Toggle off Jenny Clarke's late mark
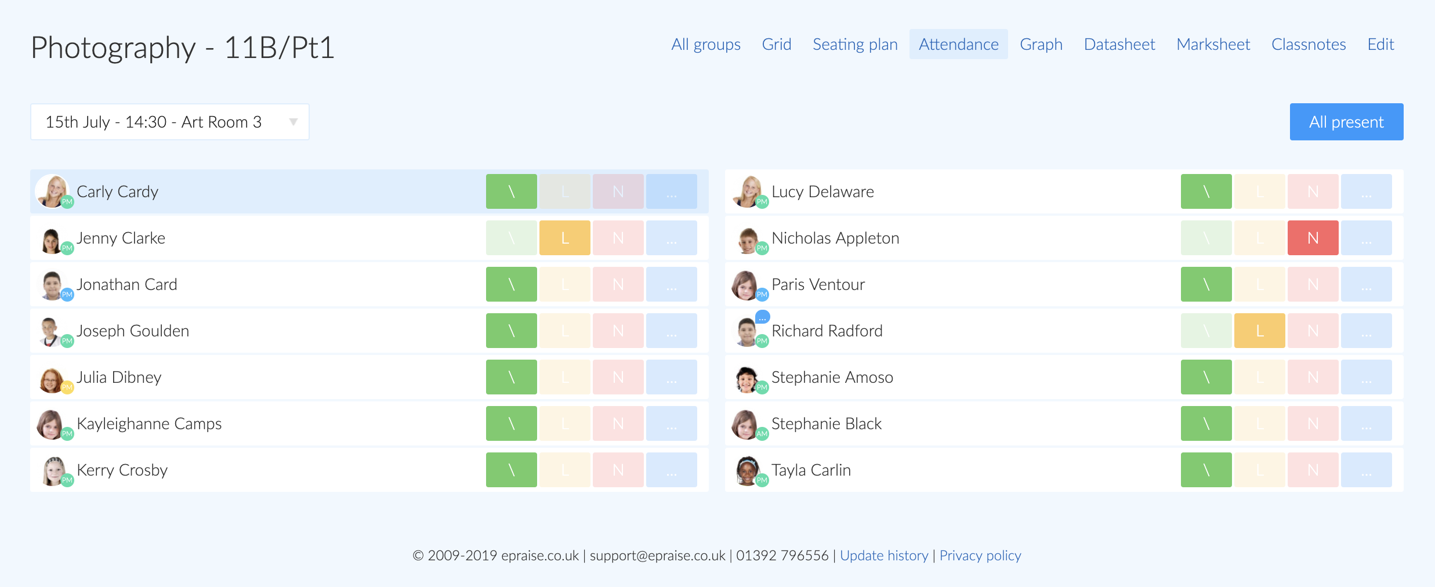 pos(564,238)
